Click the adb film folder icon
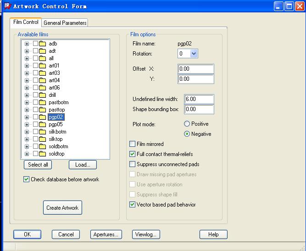Viewport: 306px width, 251px height. pyautogui.click(x=42, y=44)
